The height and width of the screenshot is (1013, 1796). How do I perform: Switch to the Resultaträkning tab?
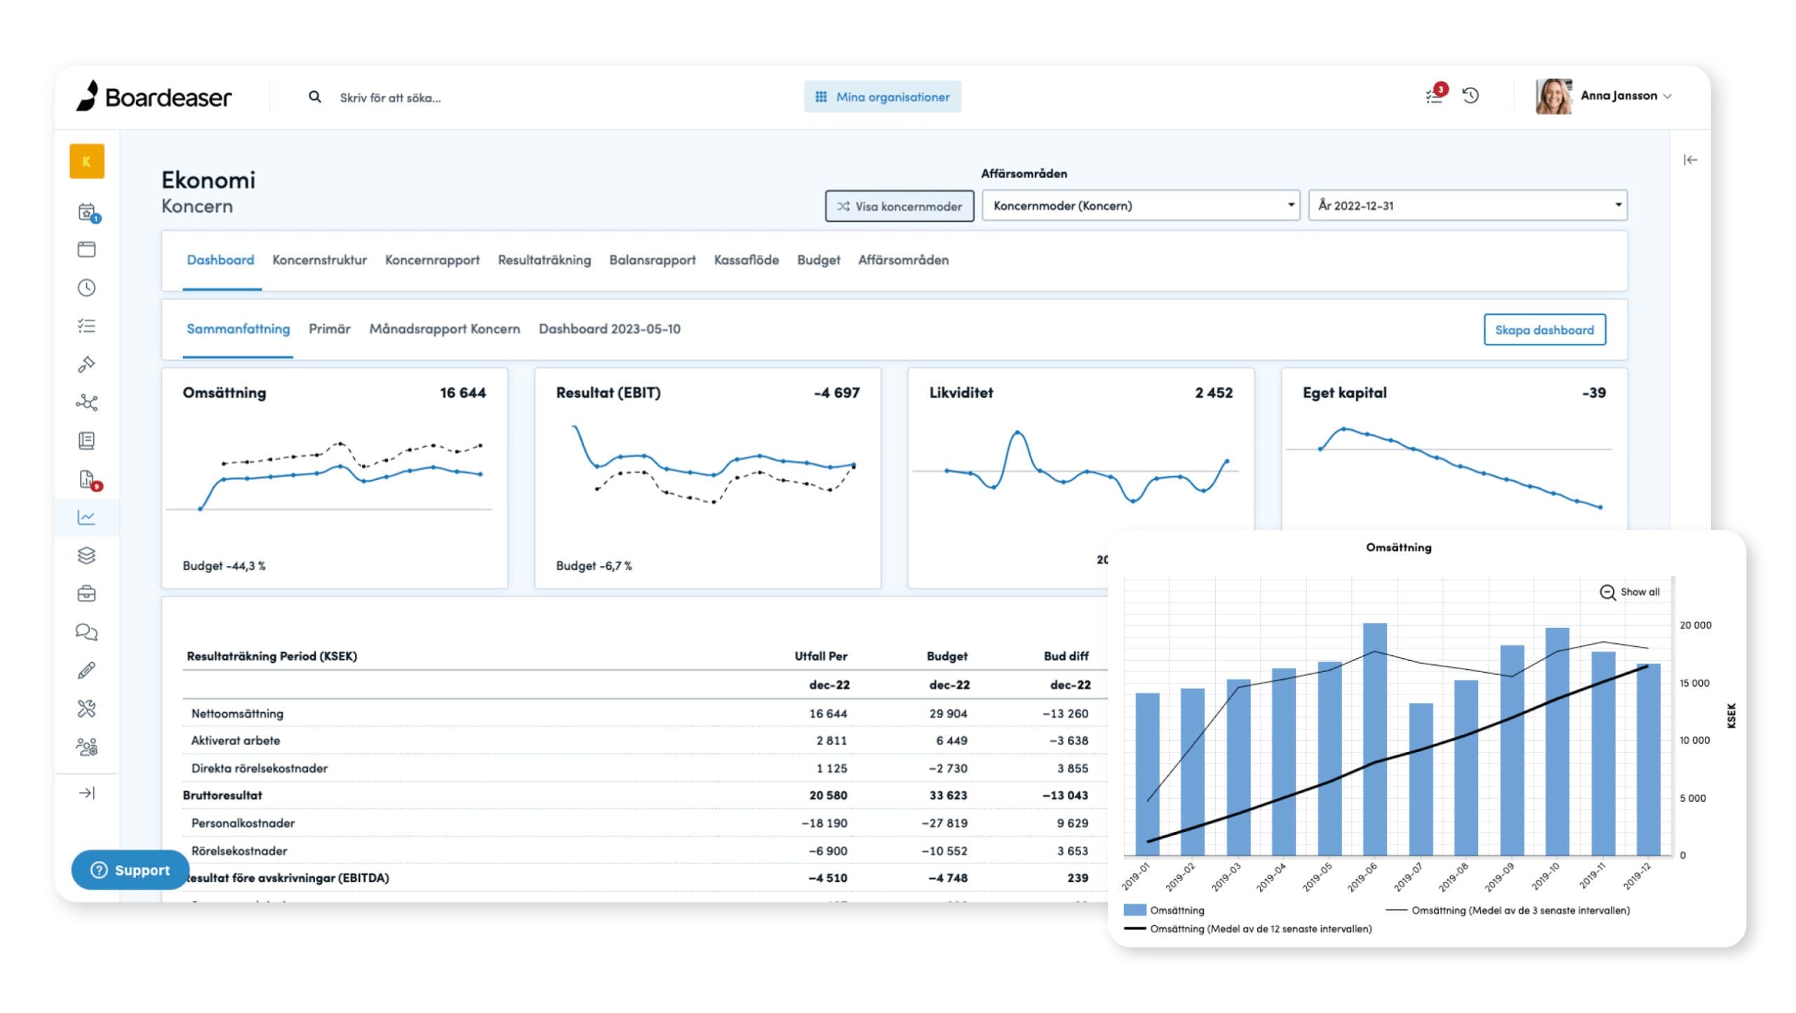[544, 260]
